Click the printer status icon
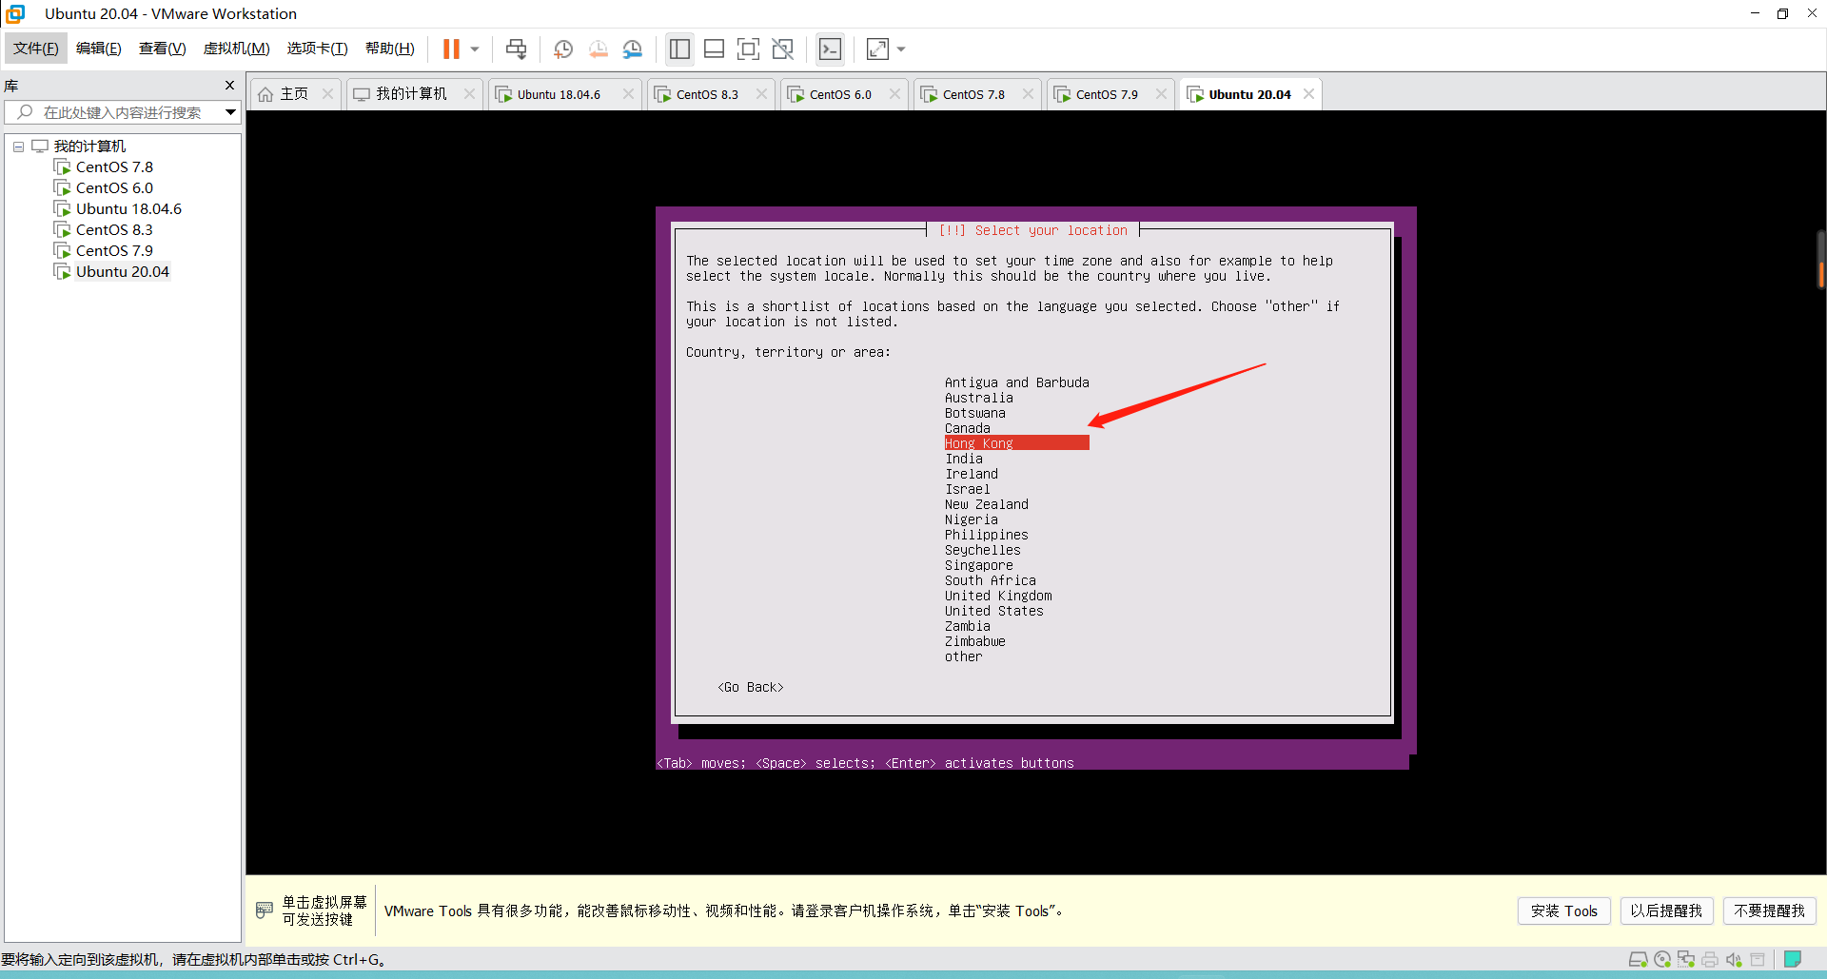This screenshot has height=979, width=1827. pos(1710,959)
